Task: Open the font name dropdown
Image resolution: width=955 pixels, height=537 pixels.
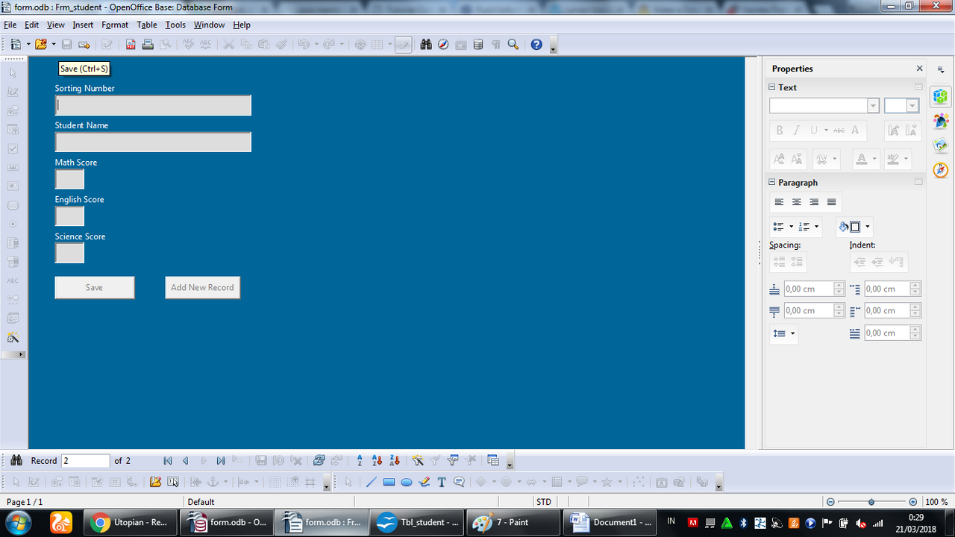Action: [872, 105]
